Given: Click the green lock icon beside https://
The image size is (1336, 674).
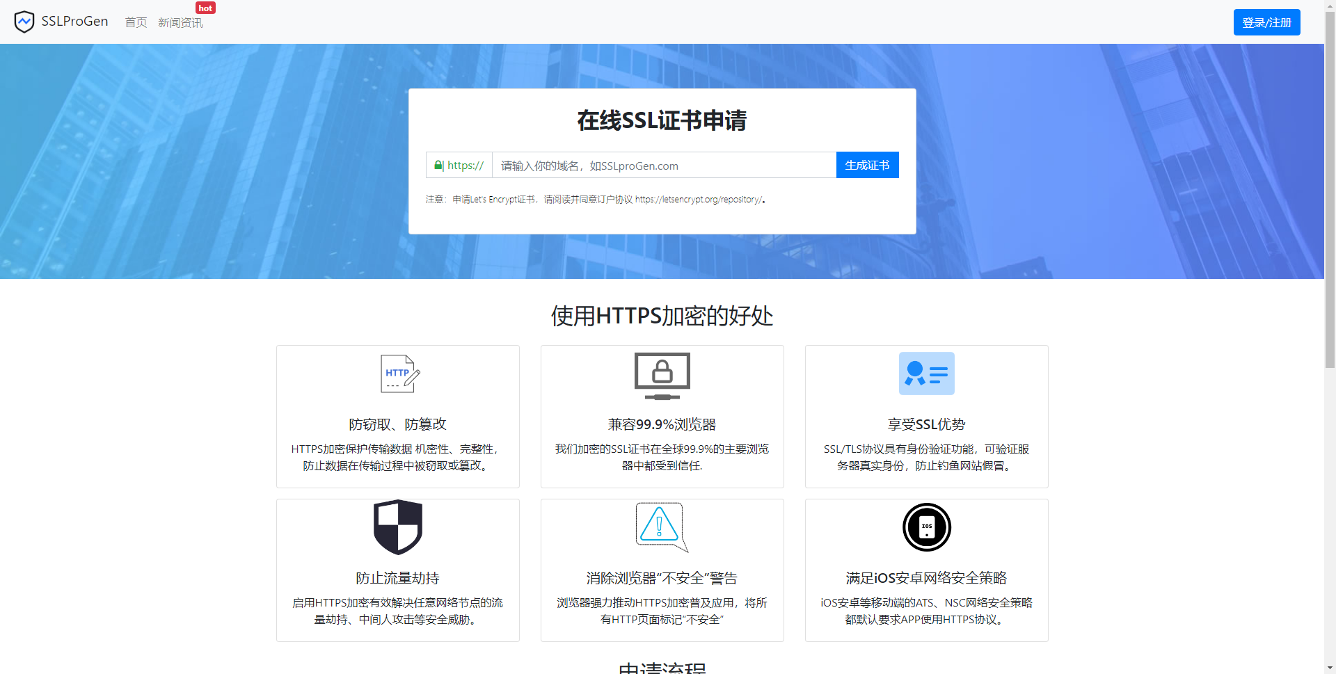Looking at the screenshot, I should tap(438, 165).
